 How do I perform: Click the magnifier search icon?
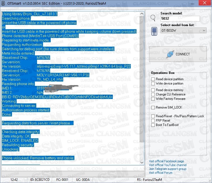click(153, 18)
